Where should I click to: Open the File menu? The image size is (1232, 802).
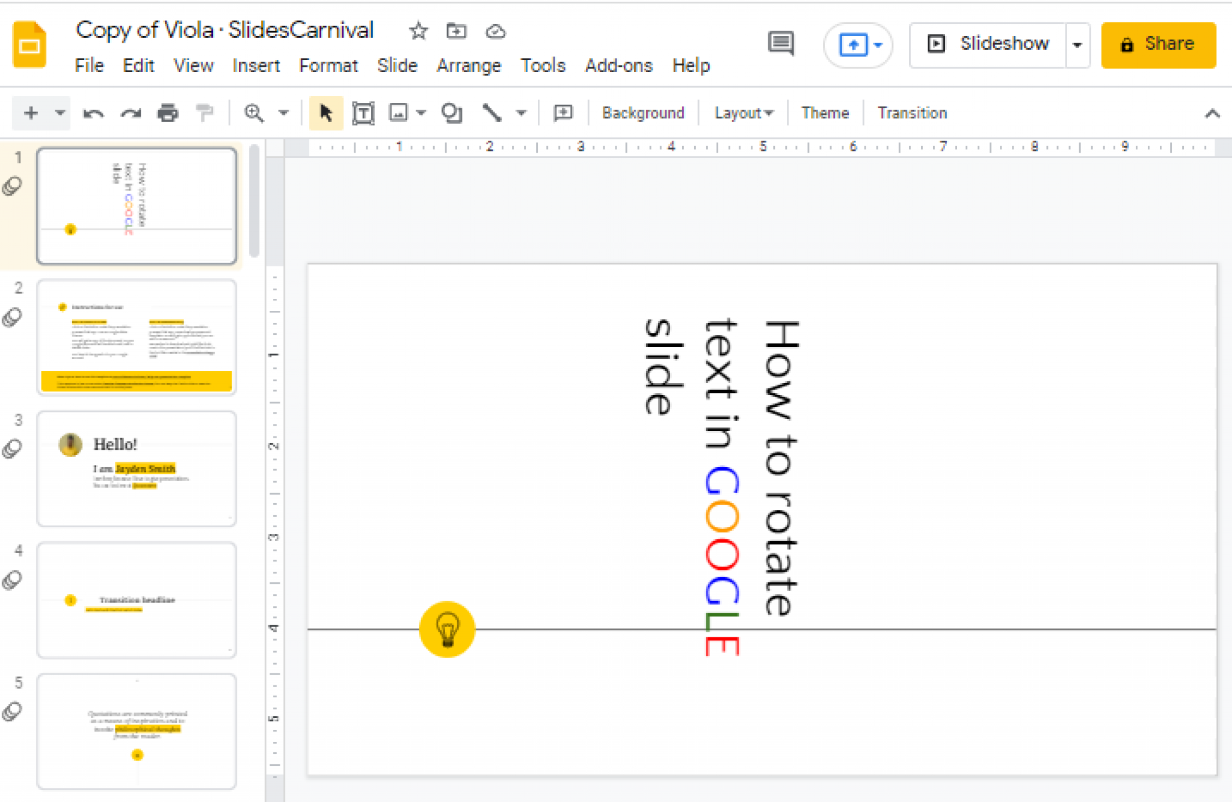(x=89, y=65)
